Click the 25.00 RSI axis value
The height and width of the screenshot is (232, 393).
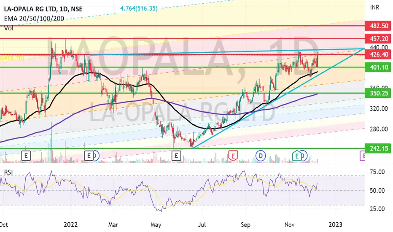[x=377, y=209]
